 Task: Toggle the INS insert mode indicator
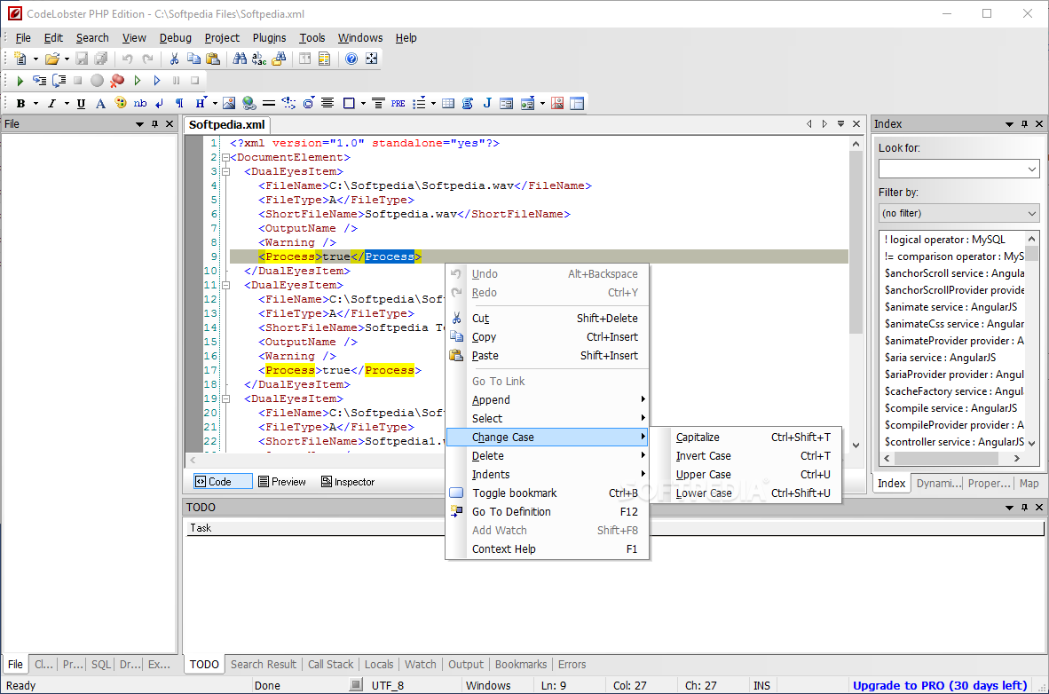(761, 685)
